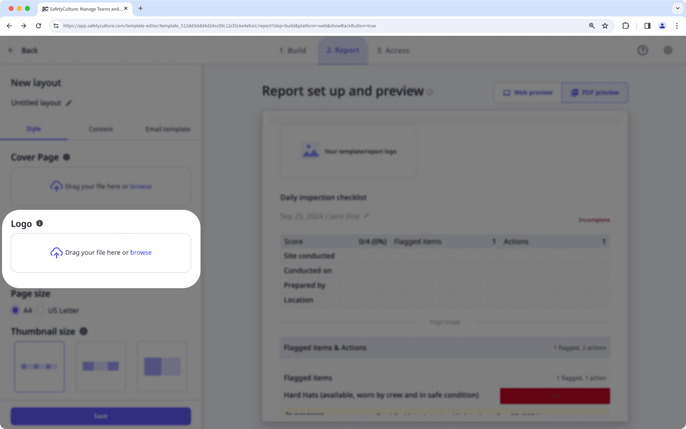Open the browser extensions puzzle icon

pyautogui.click(x=625, y=25)
